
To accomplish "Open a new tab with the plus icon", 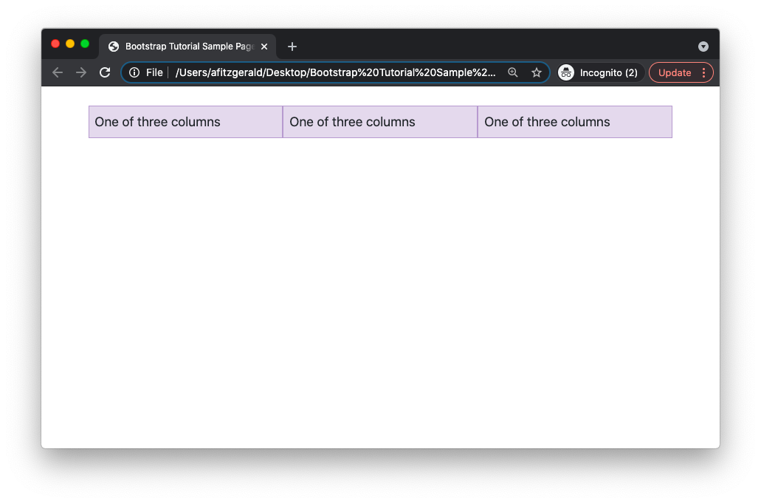I will [x=292, y=46].
